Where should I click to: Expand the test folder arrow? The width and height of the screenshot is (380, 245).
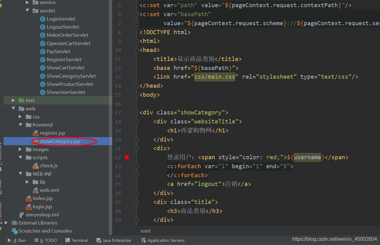pos(13,100)
